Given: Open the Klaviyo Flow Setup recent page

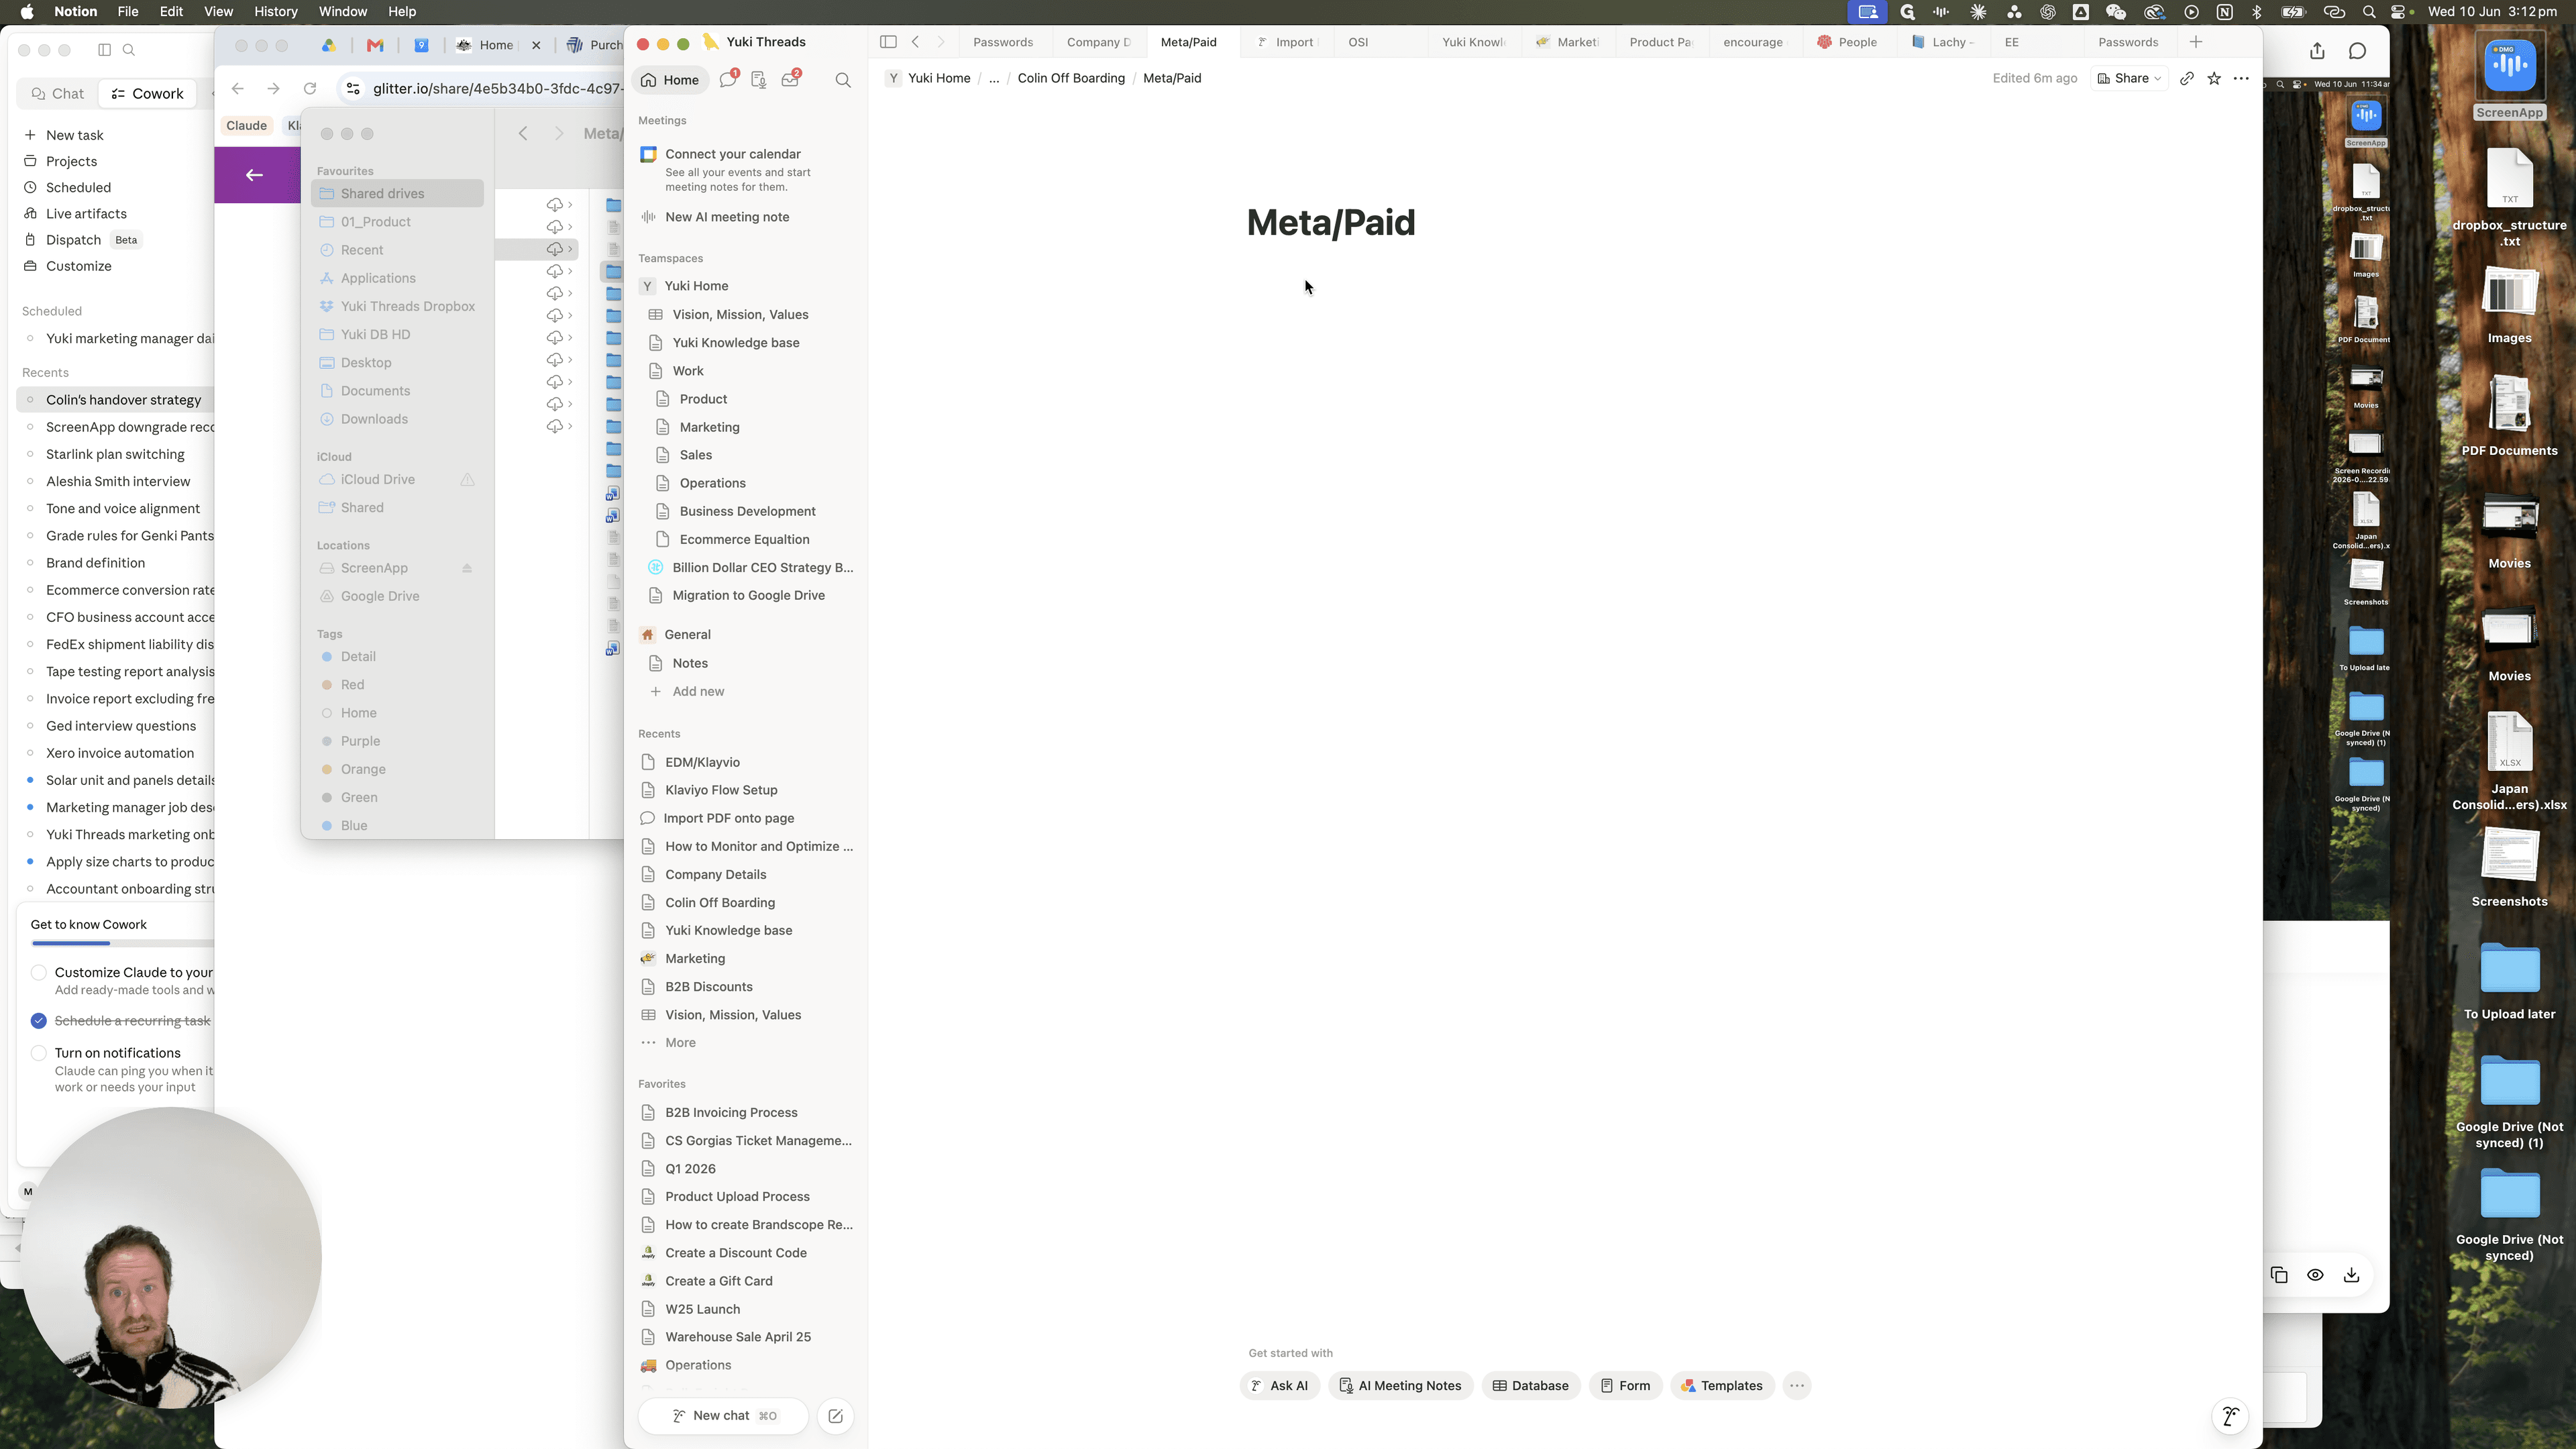Looking at the screenshot, I should click(721, 790).
